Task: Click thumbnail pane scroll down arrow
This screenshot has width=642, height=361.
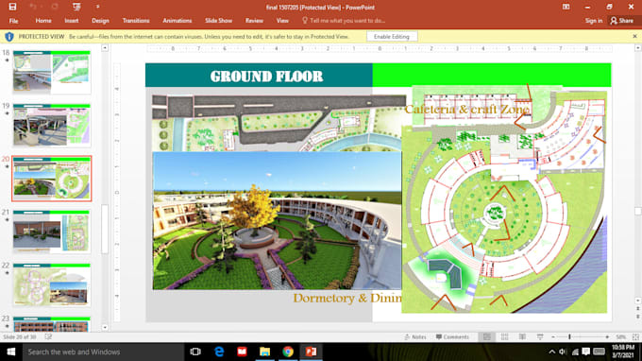Action: (105, 327)
